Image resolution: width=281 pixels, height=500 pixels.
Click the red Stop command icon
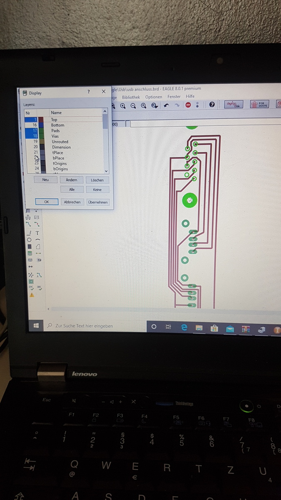pos(188,105)
